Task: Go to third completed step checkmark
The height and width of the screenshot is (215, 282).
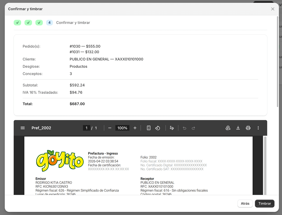Action: [39, 23]
